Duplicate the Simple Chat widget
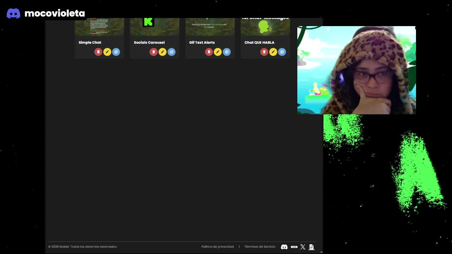452x254 pixels. [116, 52]
